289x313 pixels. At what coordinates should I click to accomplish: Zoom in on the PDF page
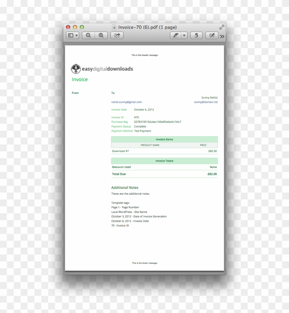coord(101,35)
